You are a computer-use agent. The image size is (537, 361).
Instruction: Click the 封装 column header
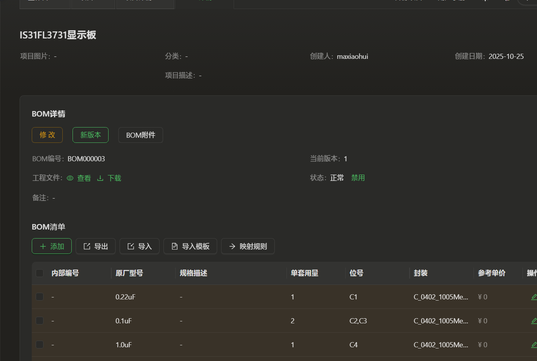tap(421, 273)
